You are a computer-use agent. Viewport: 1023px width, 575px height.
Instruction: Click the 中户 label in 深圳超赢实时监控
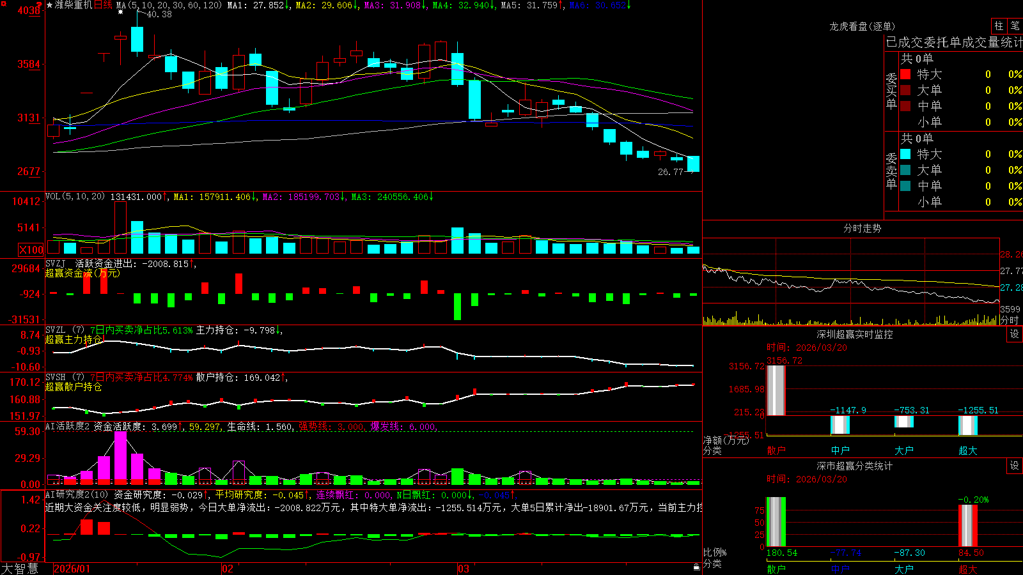840,450
